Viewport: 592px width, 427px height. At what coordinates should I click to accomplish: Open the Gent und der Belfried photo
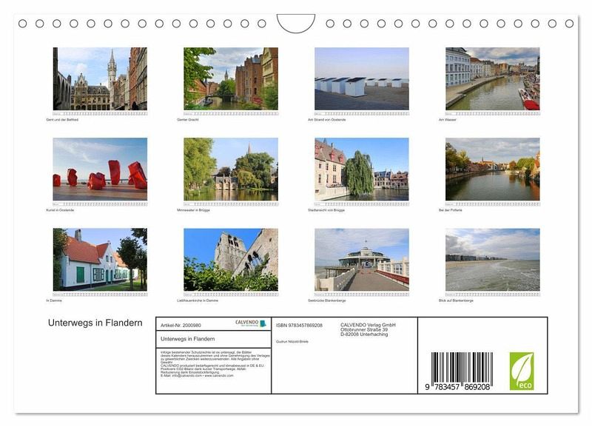coord(100,78)
